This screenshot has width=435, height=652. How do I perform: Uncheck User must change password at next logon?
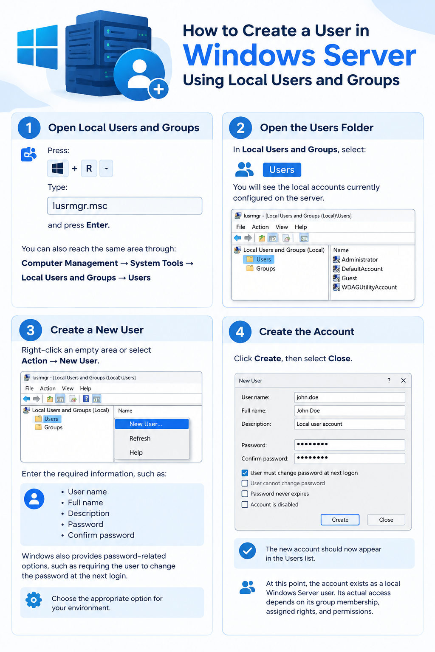pyautogui.click(x=245, y=473)
